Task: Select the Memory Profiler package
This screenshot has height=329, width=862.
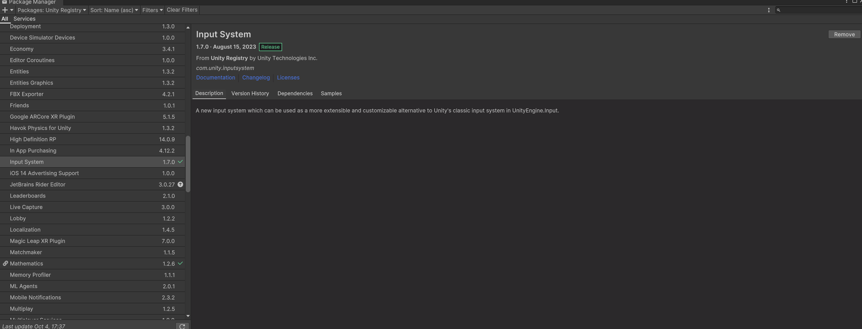Action: click(92, 275)
